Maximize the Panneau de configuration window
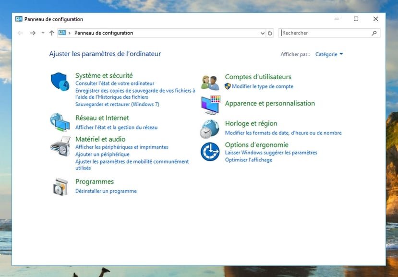 click(356, 19)
